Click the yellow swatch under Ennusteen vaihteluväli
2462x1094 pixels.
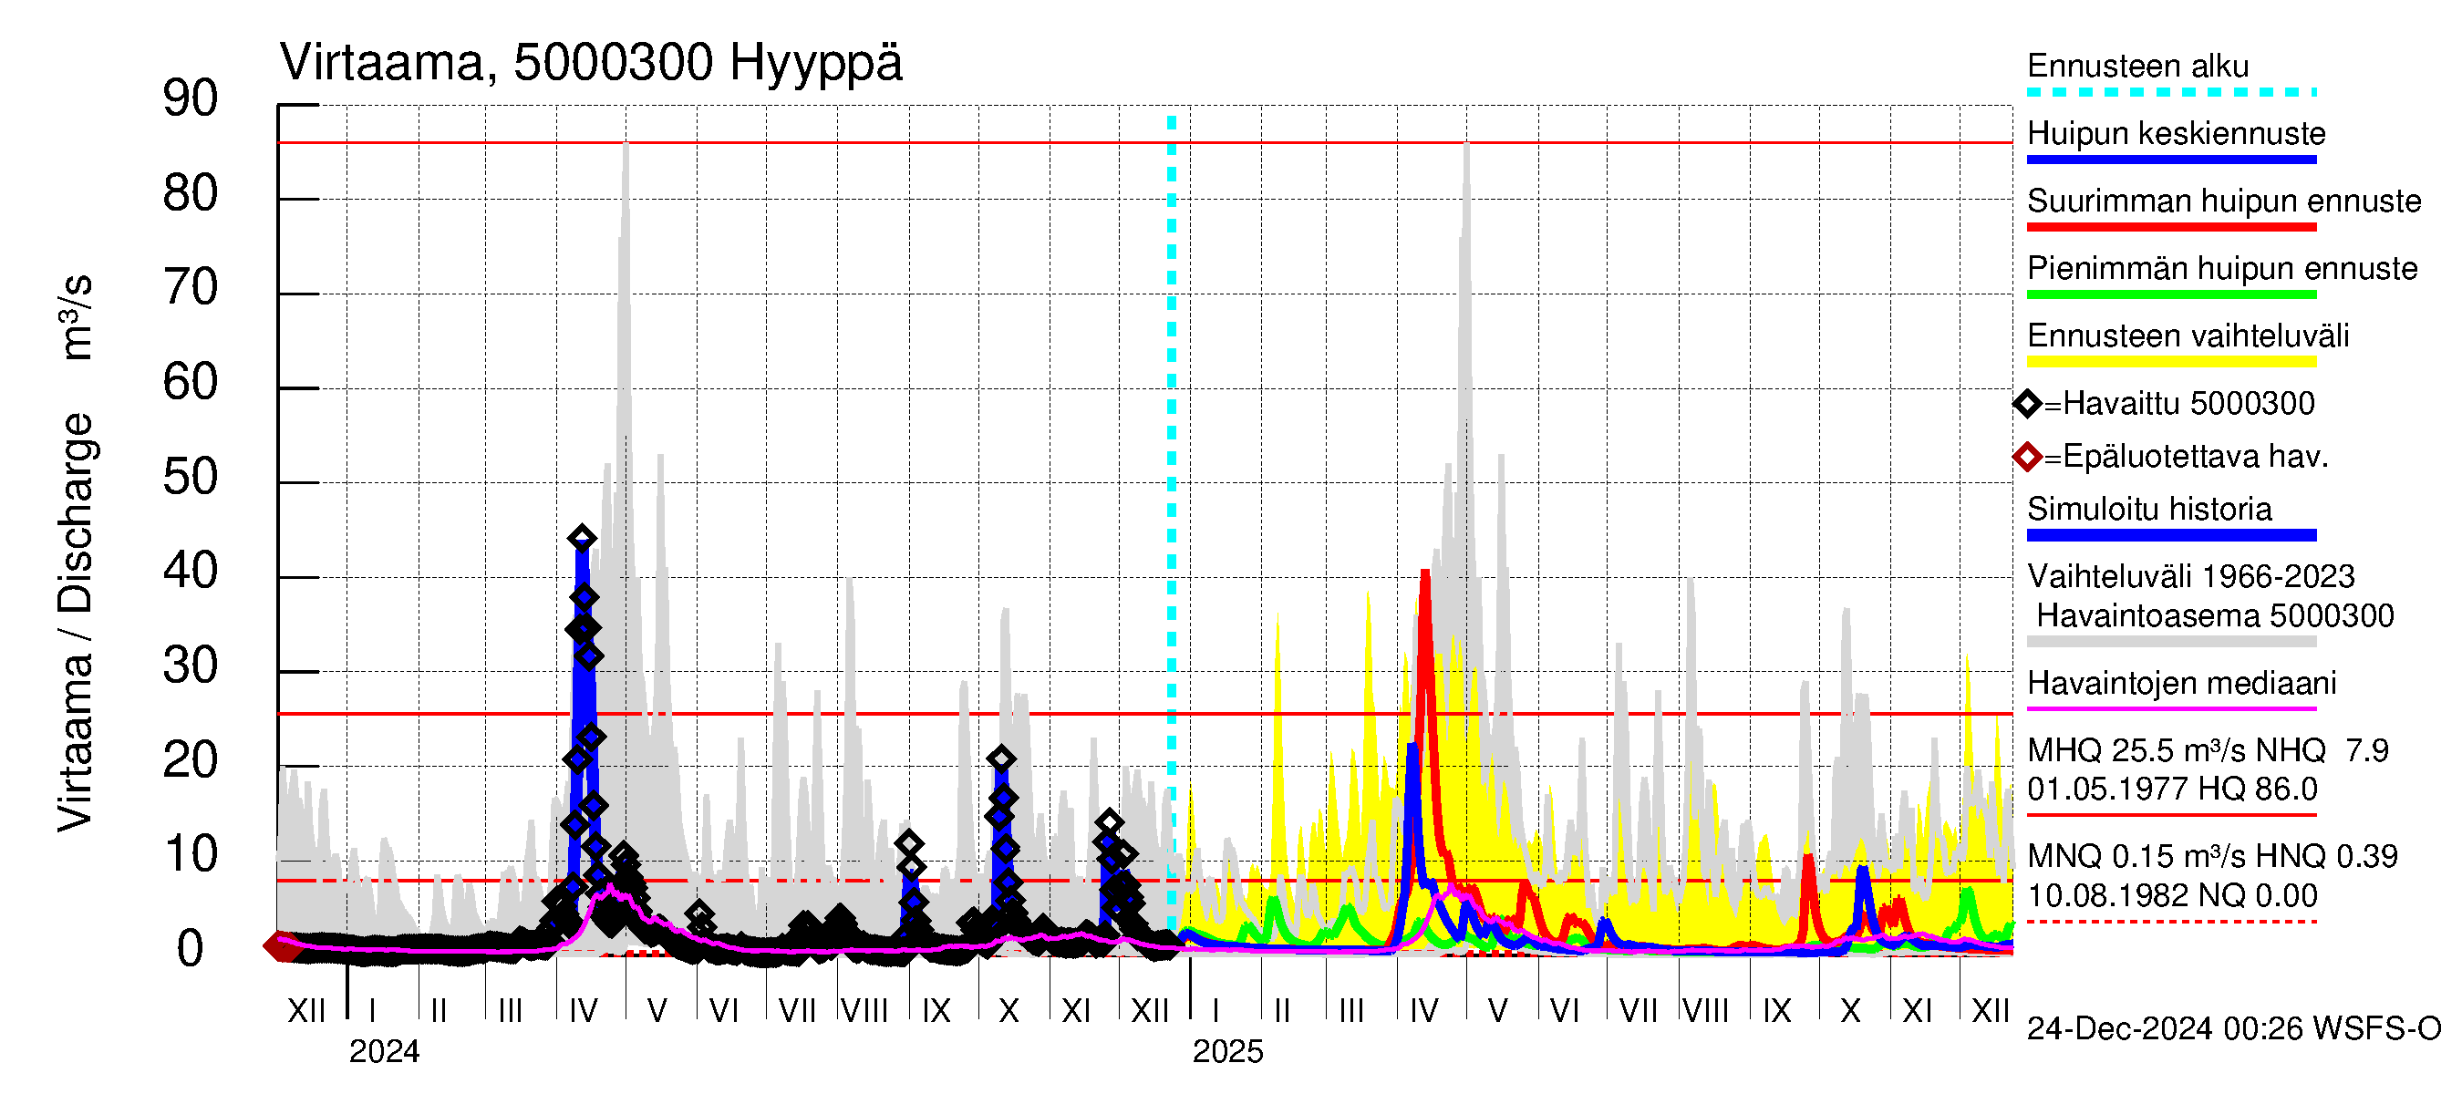pos(2171,362)
